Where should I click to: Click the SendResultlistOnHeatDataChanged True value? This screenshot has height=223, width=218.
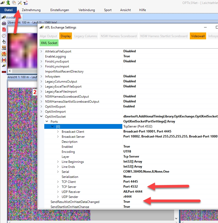(x=127, y=202)
